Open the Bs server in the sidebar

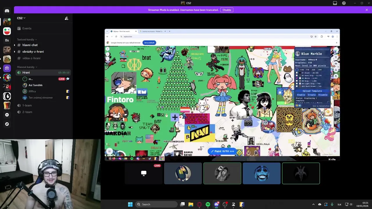click(x=7, y=40)
